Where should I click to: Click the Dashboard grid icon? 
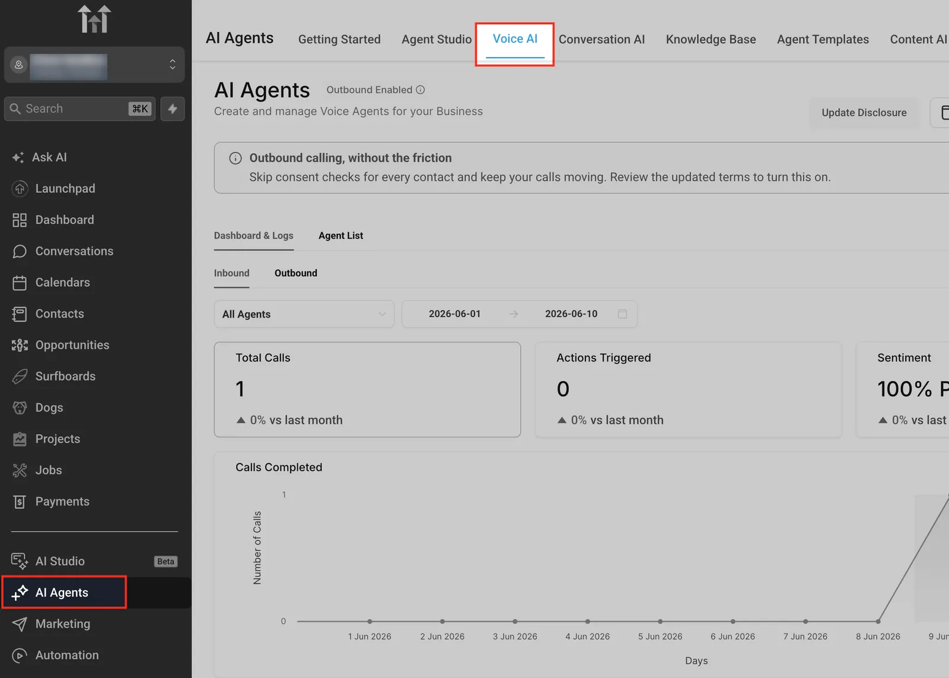(x=20, y=220)
